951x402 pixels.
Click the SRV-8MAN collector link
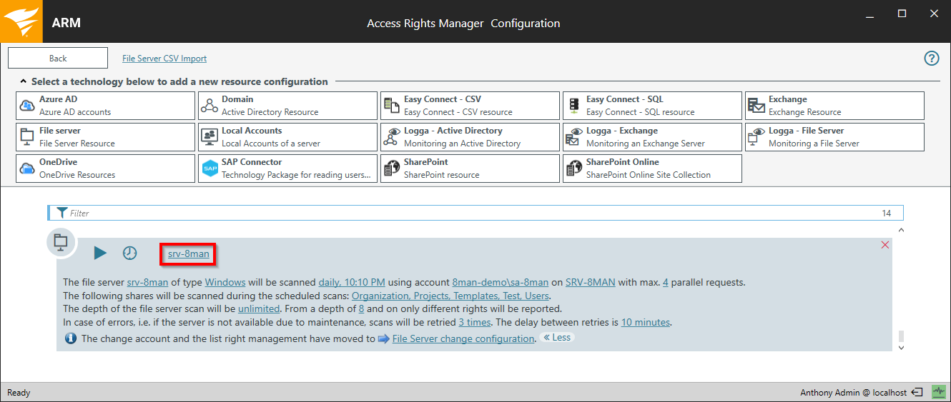[x=591, y=282]
